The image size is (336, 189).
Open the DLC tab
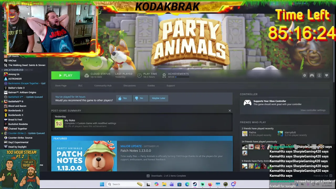coord(80,86)
